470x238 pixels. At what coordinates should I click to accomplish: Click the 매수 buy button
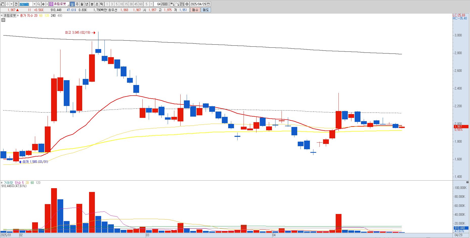point(195,10)
